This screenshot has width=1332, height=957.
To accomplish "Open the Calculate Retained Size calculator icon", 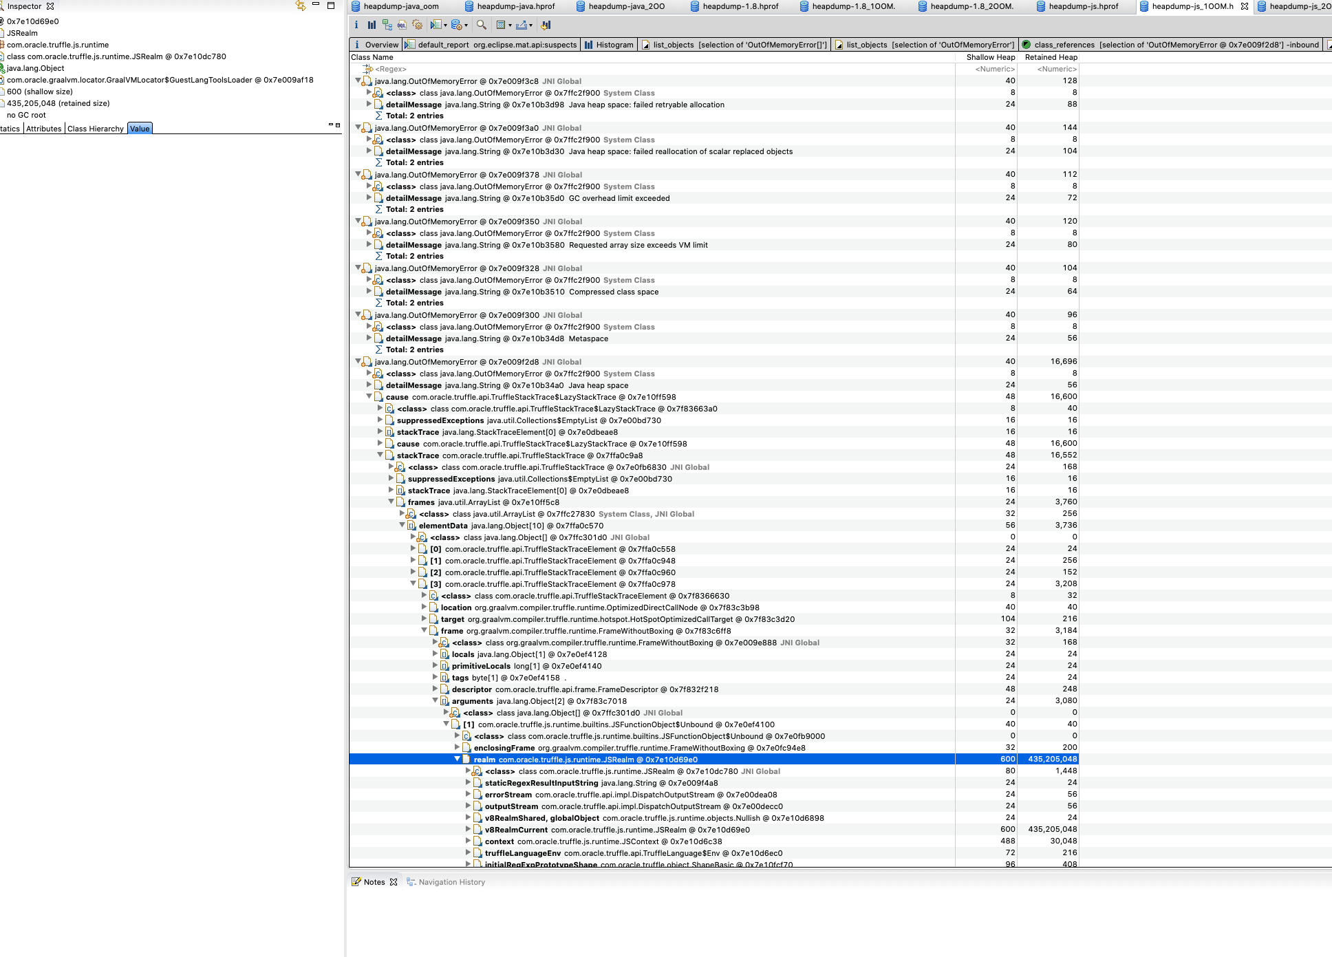I will 502,25.
